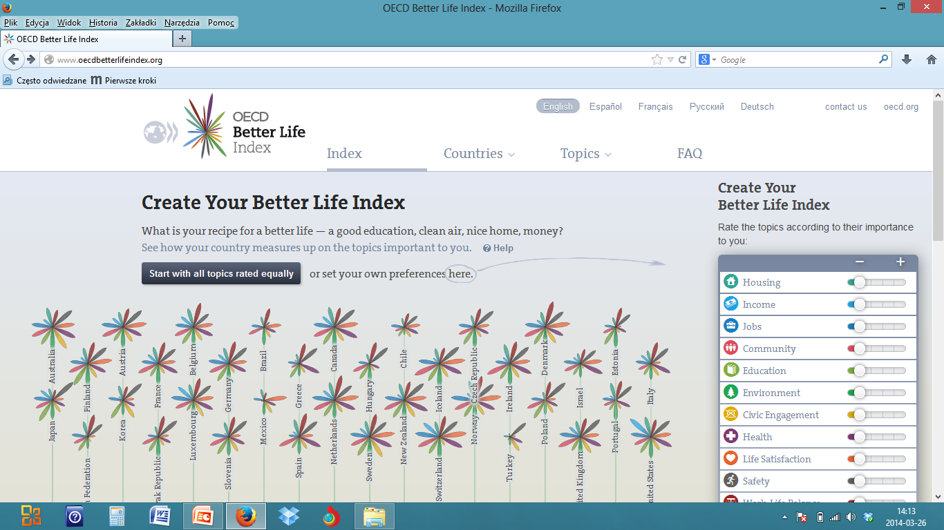Open the Historia menu

pyautogui.click(x=103, y=22)
